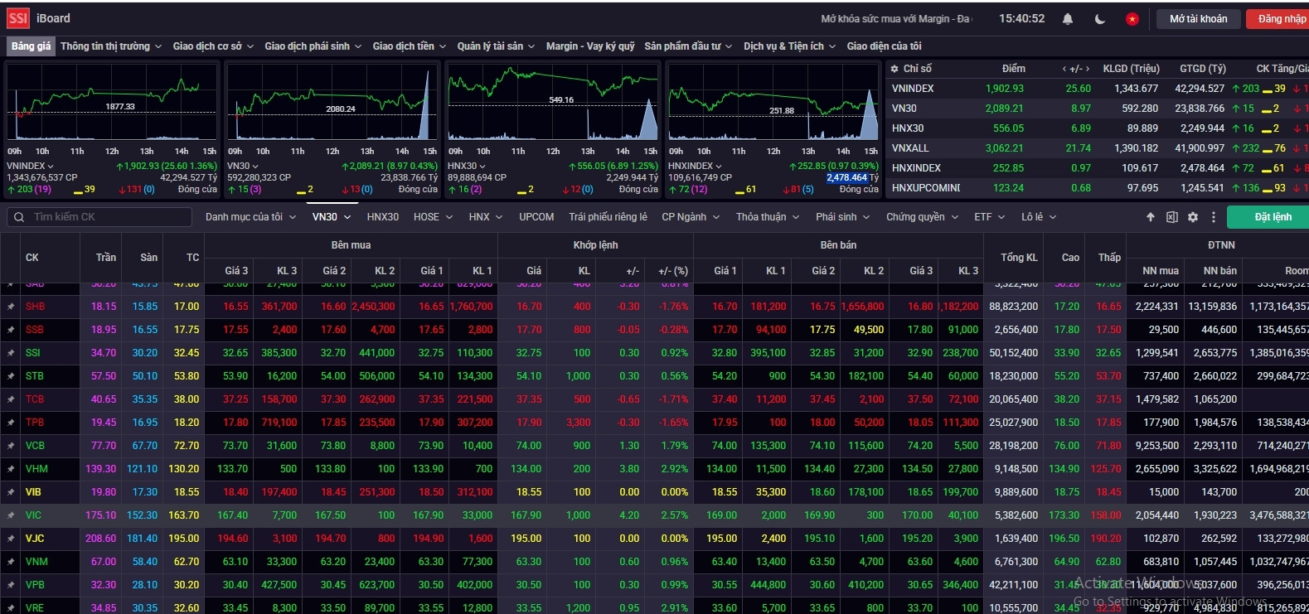Open price board settings gear
The width and height of the screenshot is (1309, 614).
point(1193,217)
